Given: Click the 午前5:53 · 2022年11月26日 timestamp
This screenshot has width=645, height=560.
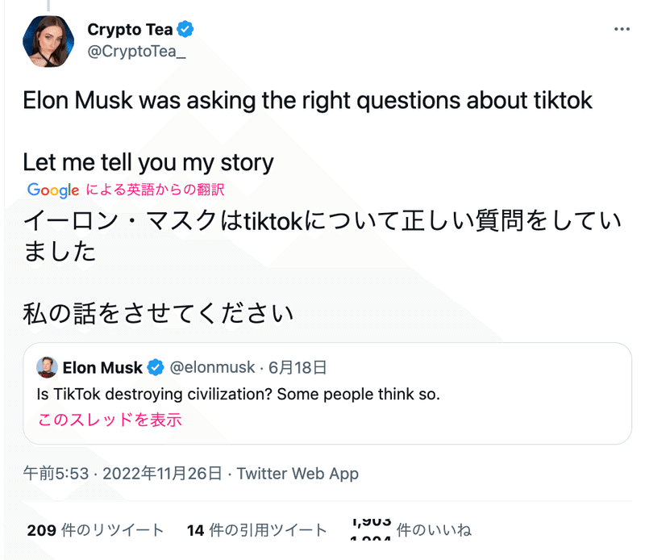Looking at the screenshot, I should click(123, 474).
